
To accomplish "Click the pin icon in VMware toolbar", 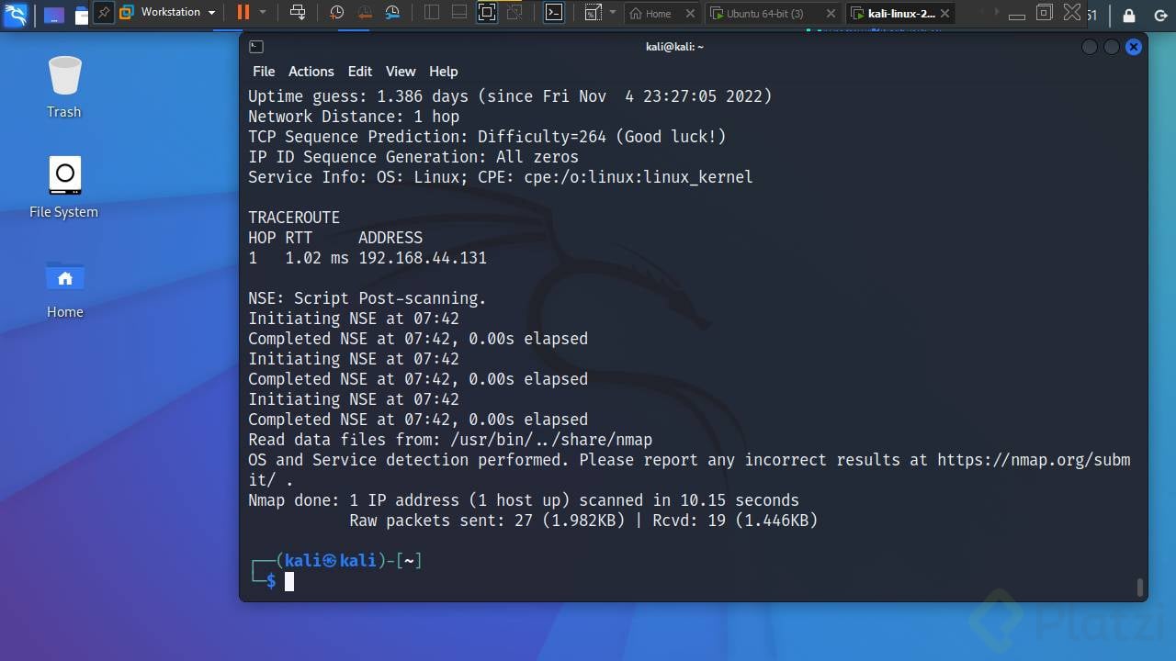I will (x=104, y=13).
